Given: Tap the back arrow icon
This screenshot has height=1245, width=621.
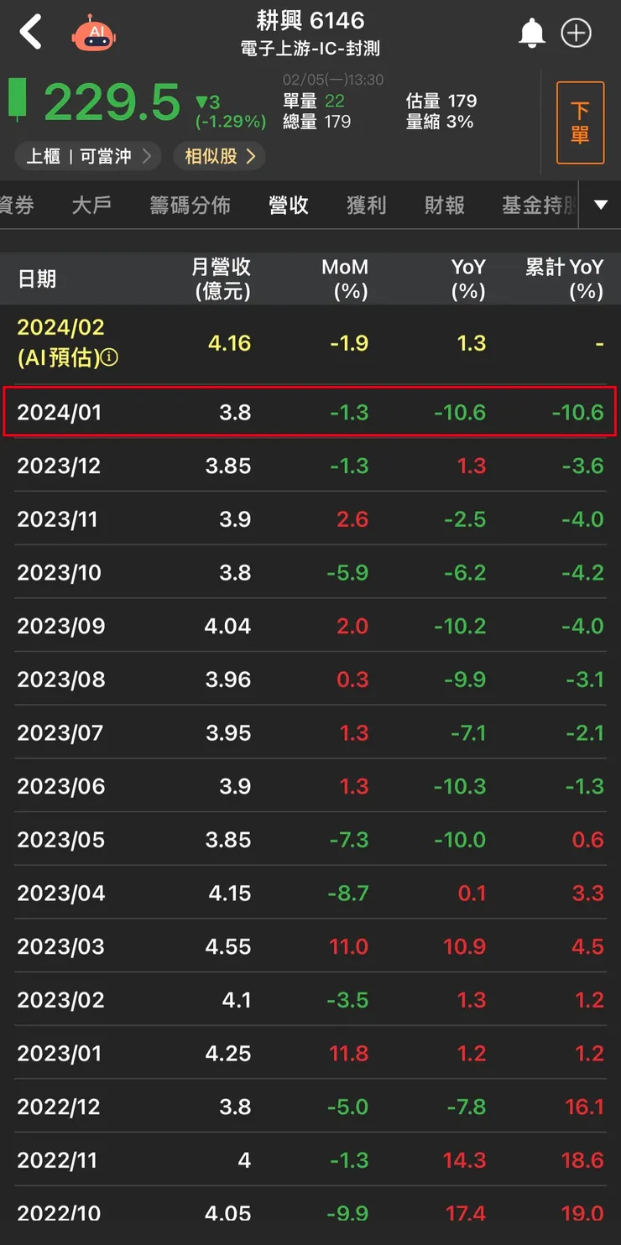Looking at the screenshot, I should pos(31,33).
